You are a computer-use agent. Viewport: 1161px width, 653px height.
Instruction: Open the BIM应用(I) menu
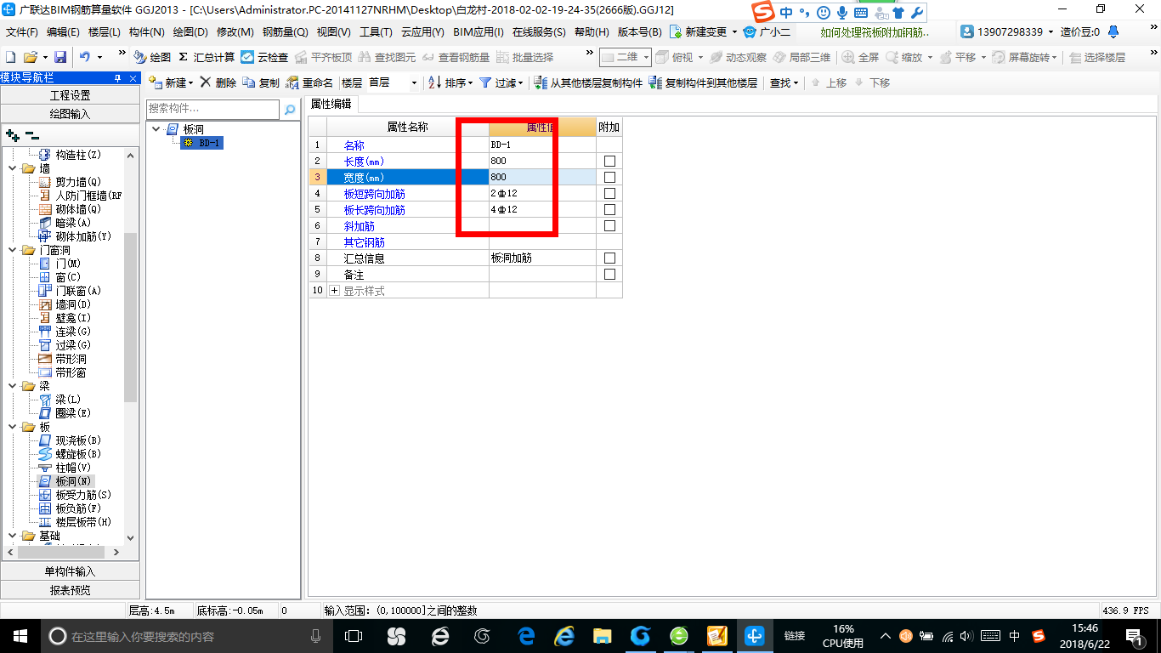[x=479, y=31]
